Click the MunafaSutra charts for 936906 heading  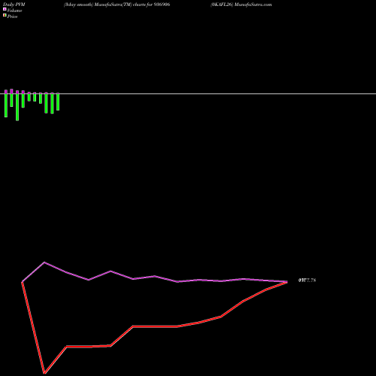click(117, 5)
